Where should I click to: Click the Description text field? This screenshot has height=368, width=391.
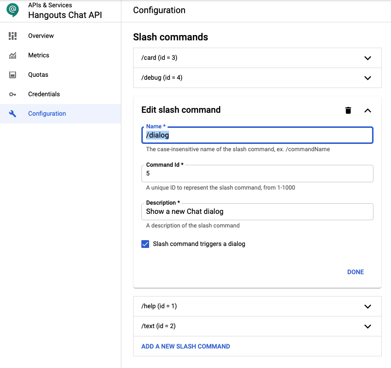click(257, 211)
